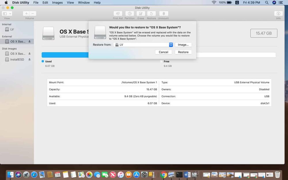288x180 pixels.
Task: Open the Partition tool
Action: [130, 14]
